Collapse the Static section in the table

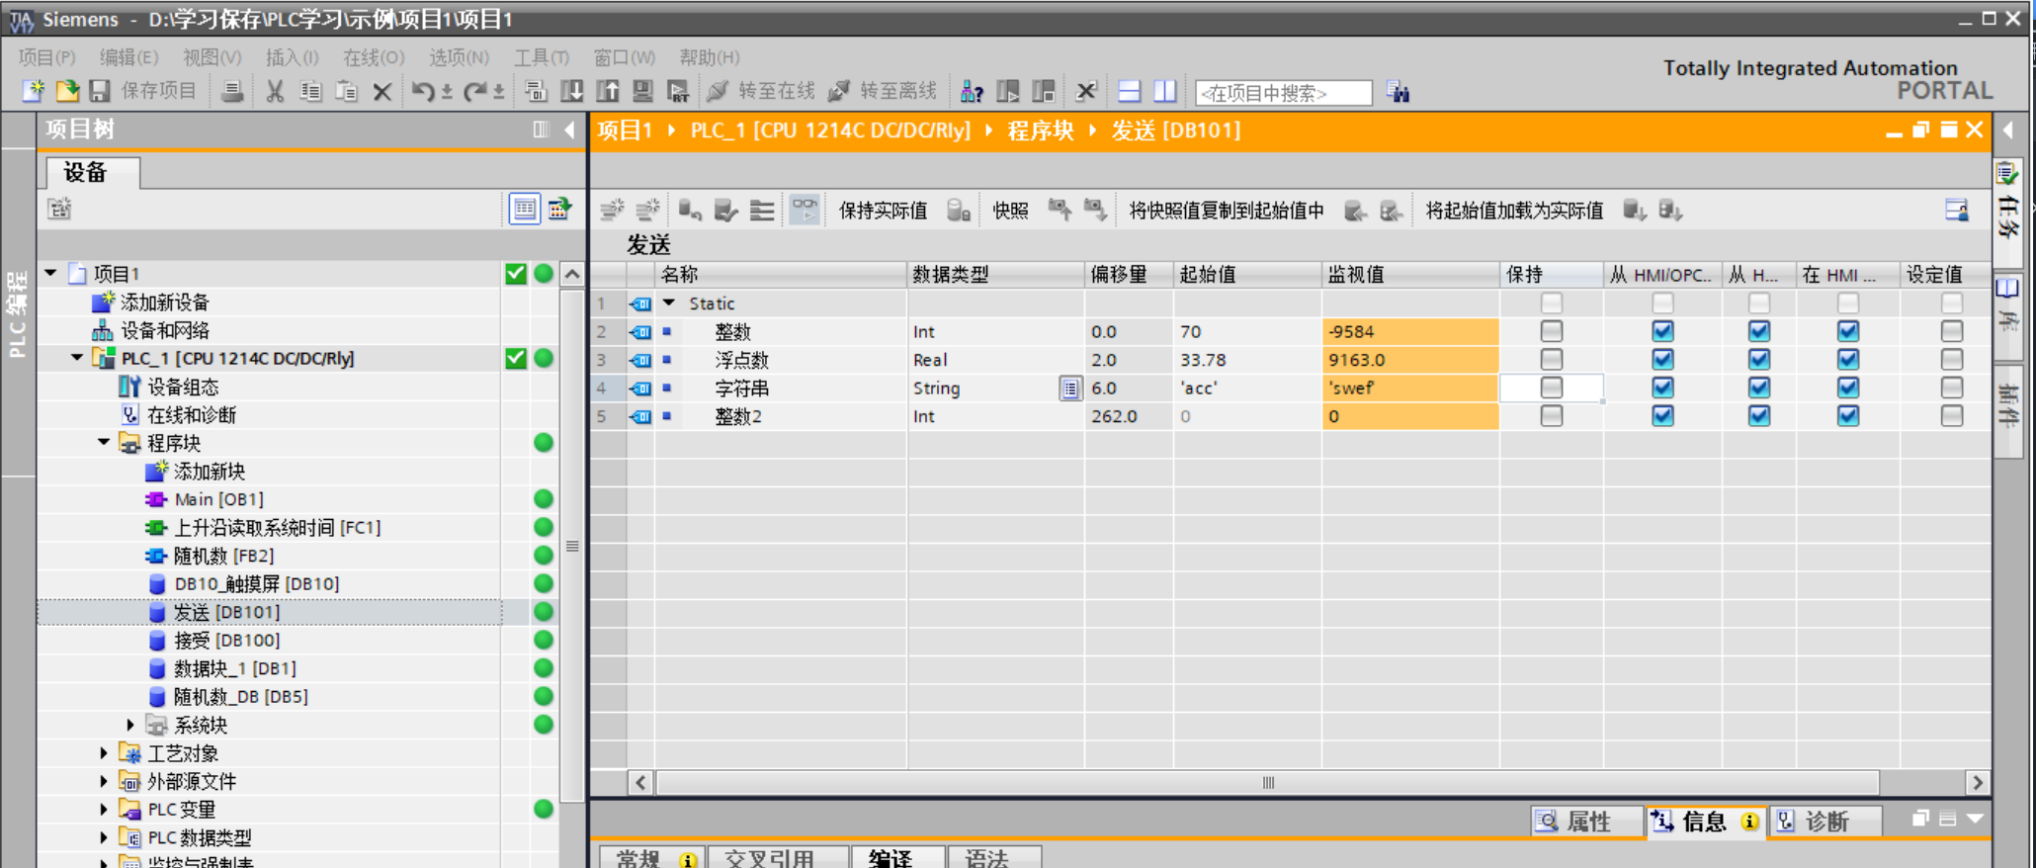[669, 303]
